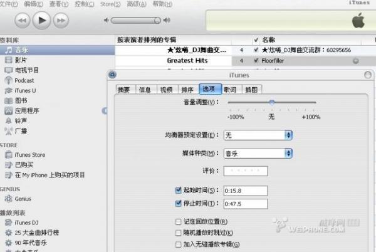Select the Greatest Hits album entry
Viewport: 376px width, 252px height.
pos(187,61)
